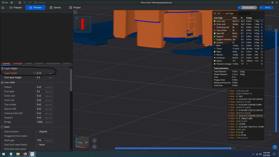The height and width of the screenshot is (157, 279).
Task: Open the layers stack icon at bottom-right
Action: (x=275, y=147)
